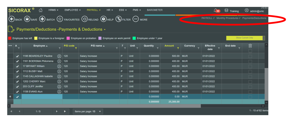The width and height of the screenshot is (288, 118).
Task: Open the P/D code column filter
Action: [76, 48]
